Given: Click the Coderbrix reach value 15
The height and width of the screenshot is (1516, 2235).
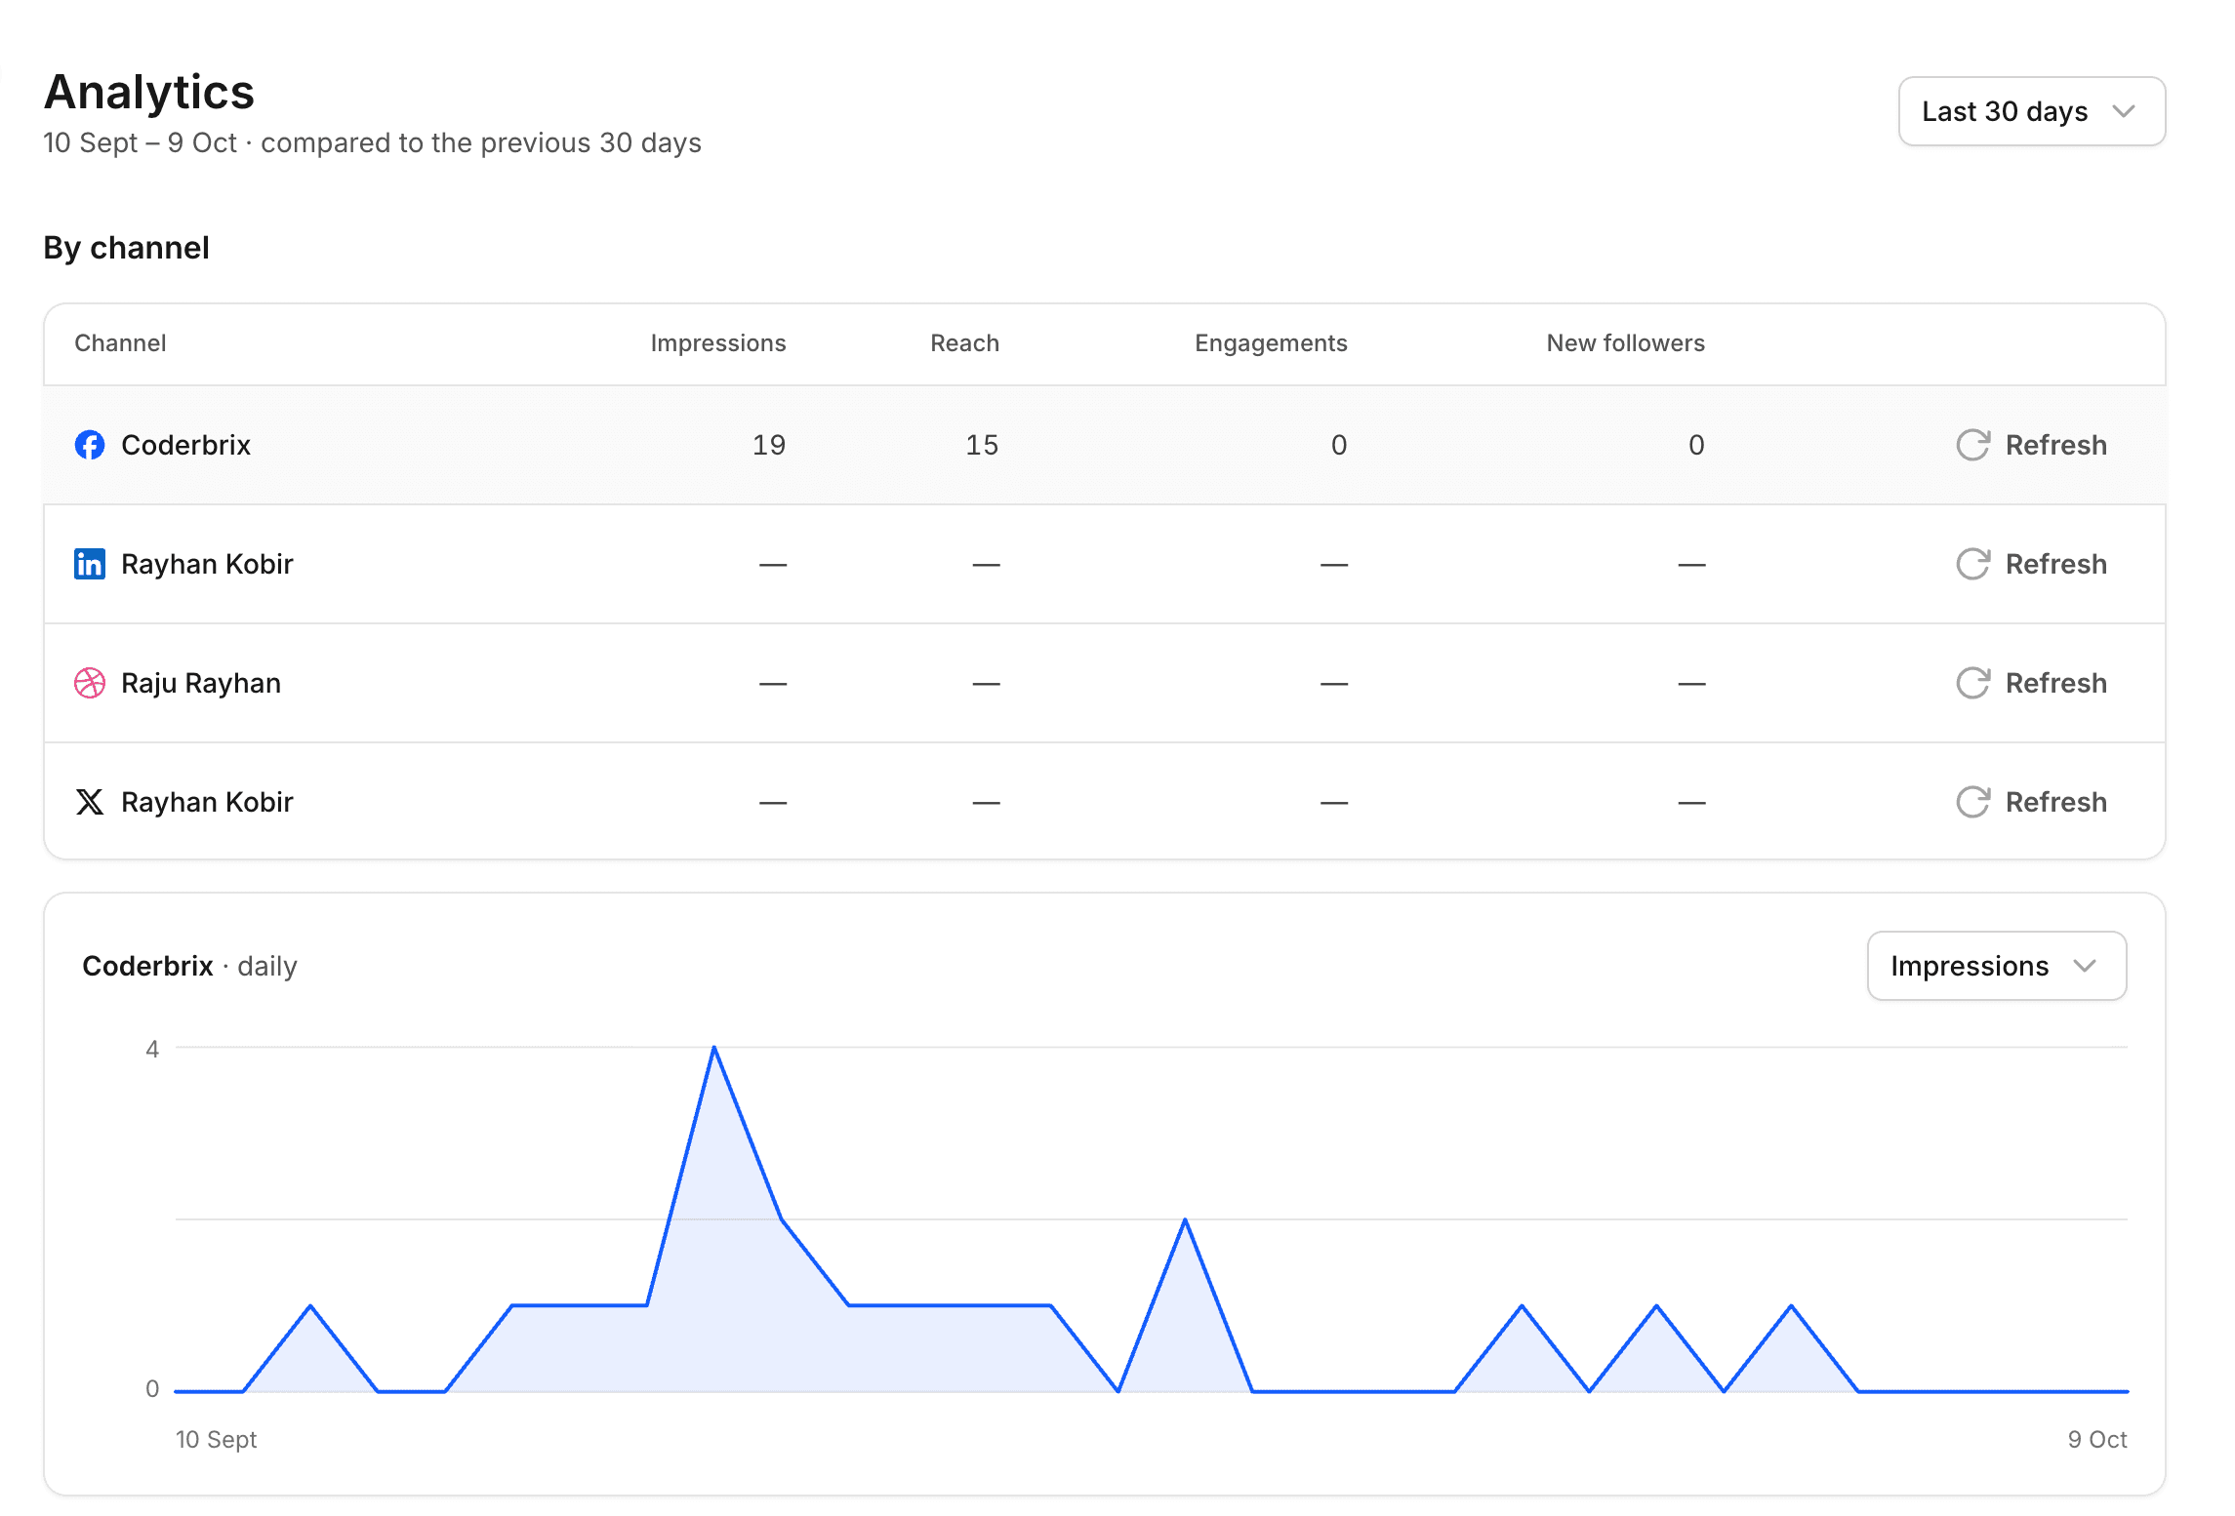Looking at the screenshot, I should 982,445.
